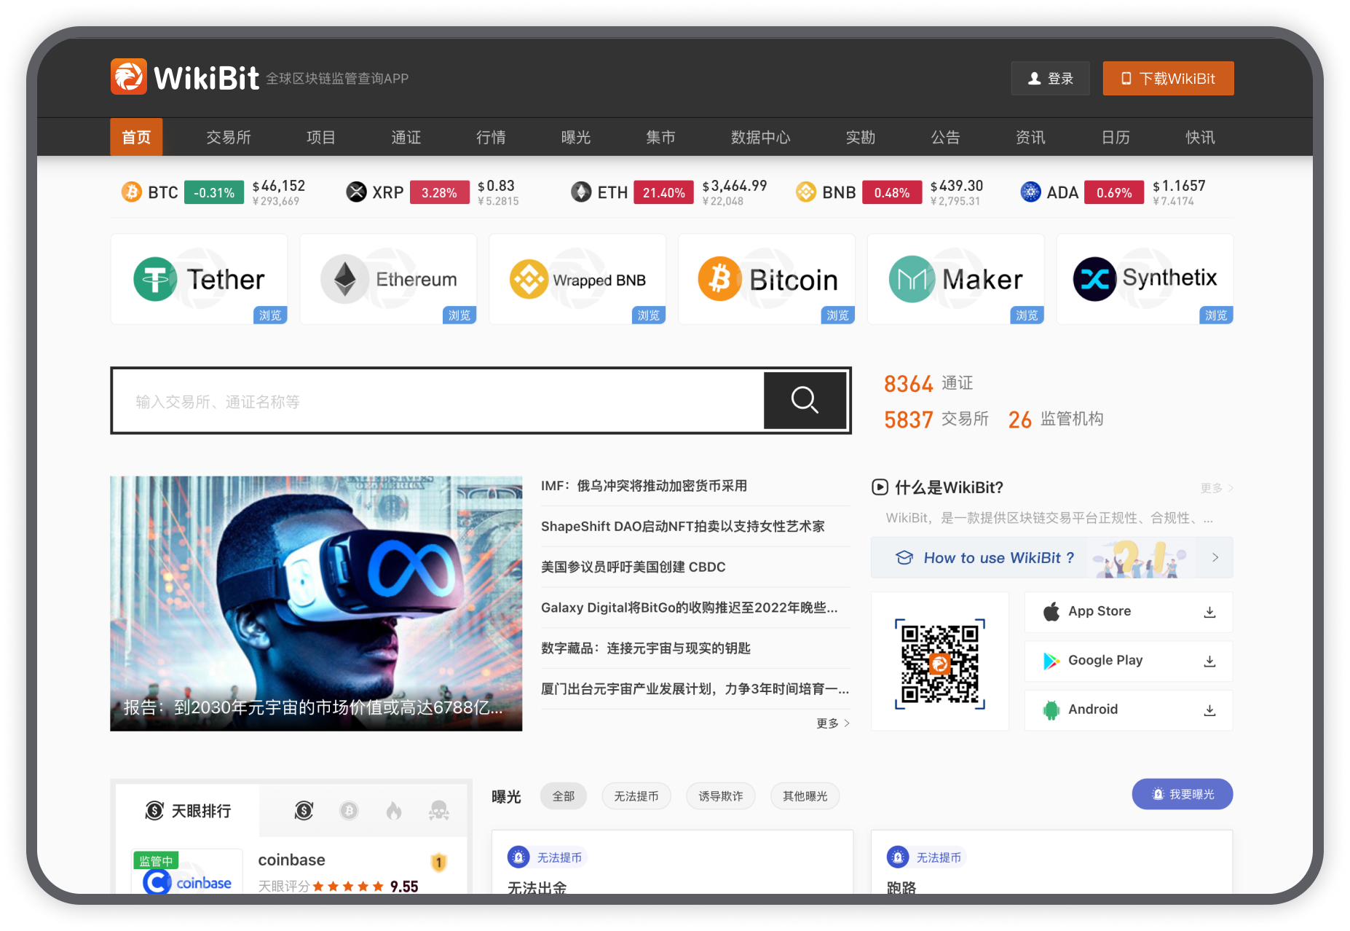
Task: Open IMF 俄乌冲突 news headline
Action: 644,486
